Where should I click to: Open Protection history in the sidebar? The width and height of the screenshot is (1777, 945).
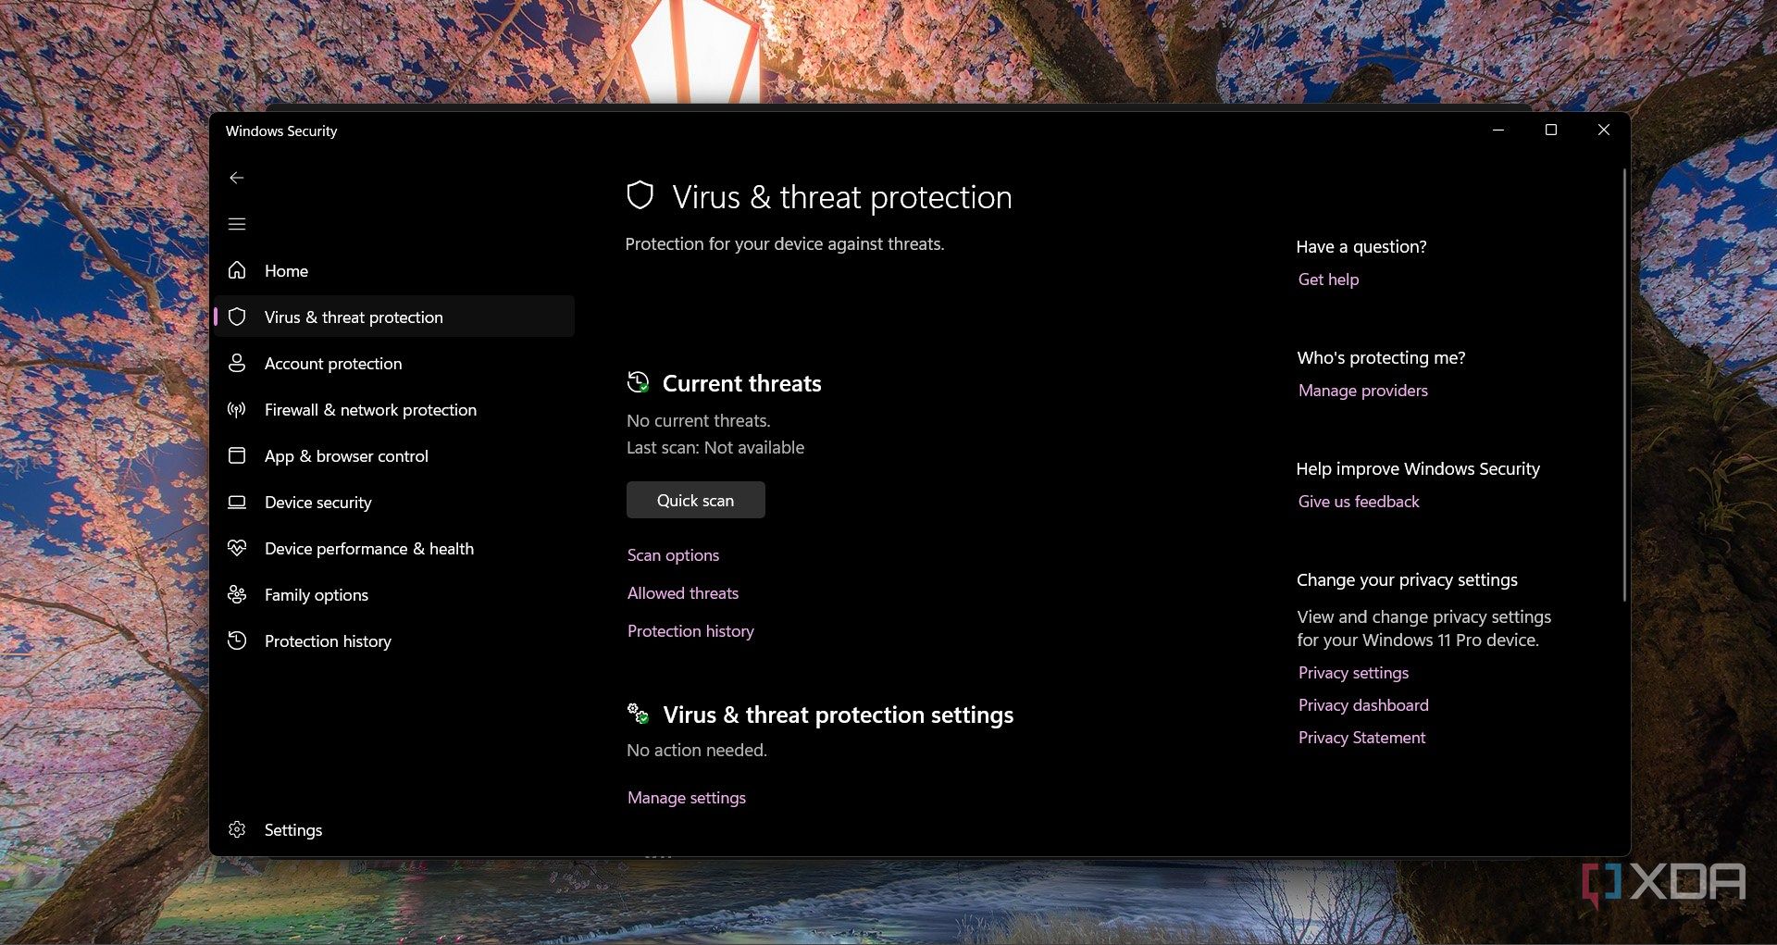(x=395, y=640)
